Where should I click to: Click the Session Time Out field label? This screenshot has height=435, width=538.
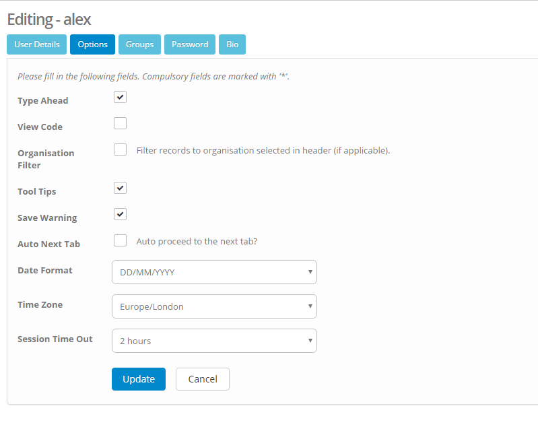55,339
